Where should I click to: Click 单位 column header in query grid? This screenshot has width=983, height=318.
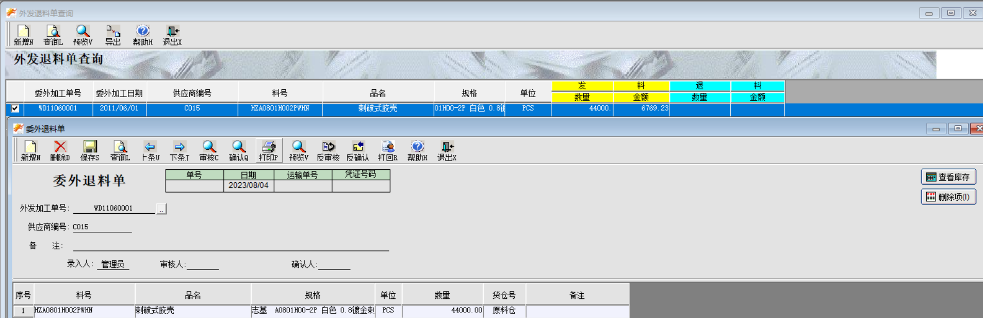pyautogui.click(x=528, y=93)
